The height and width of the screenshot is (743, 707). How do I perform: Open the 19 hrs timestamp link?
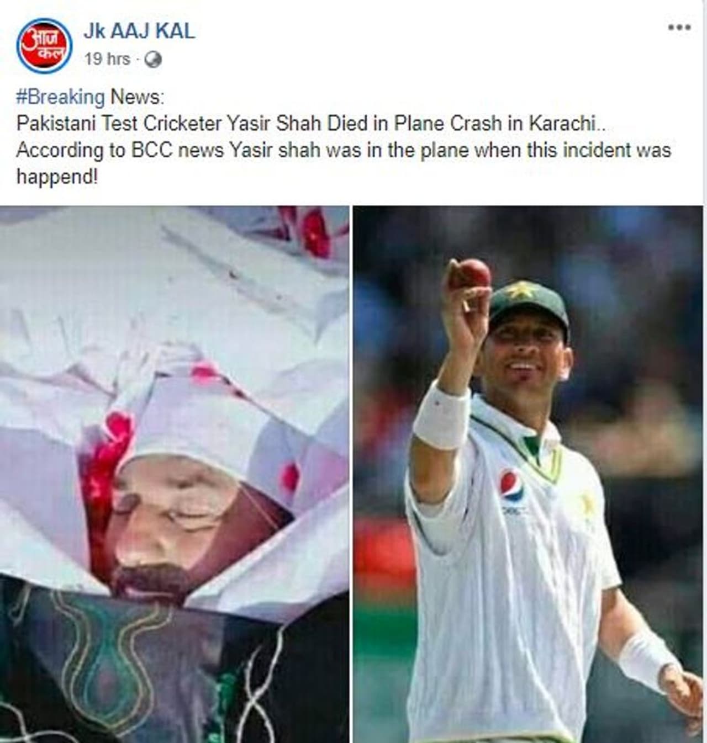tap(107, 59)
